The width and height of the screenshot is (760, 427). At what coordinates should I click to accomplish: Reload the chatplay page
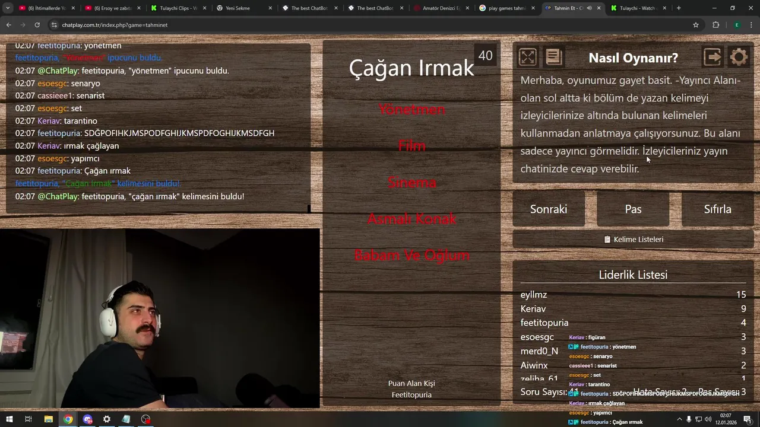click(37, 25)
